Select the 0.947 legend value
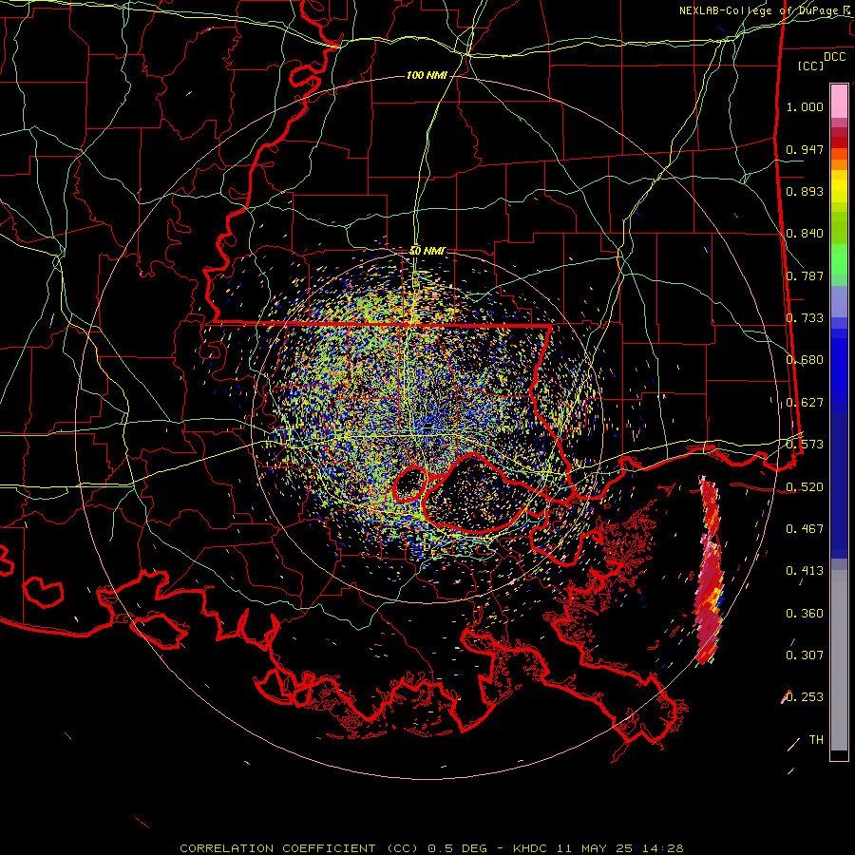855x855 pixels. click(x=805, y=149)
